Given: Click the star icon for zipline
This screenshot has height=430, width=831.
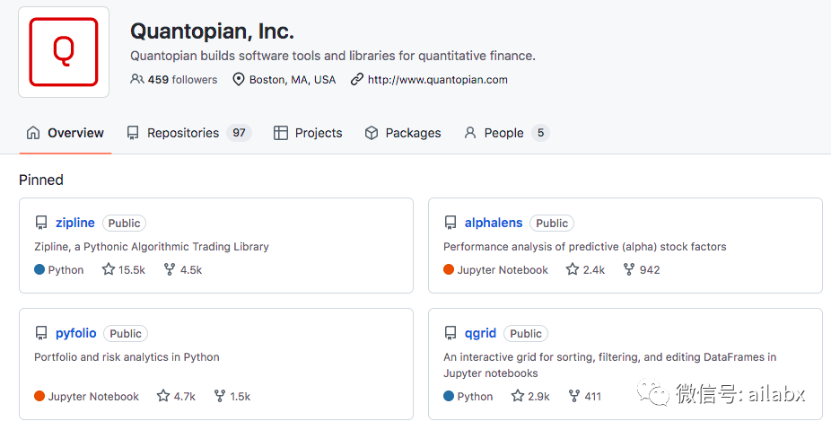Looking at the screenshot, I should click(109, 269).
